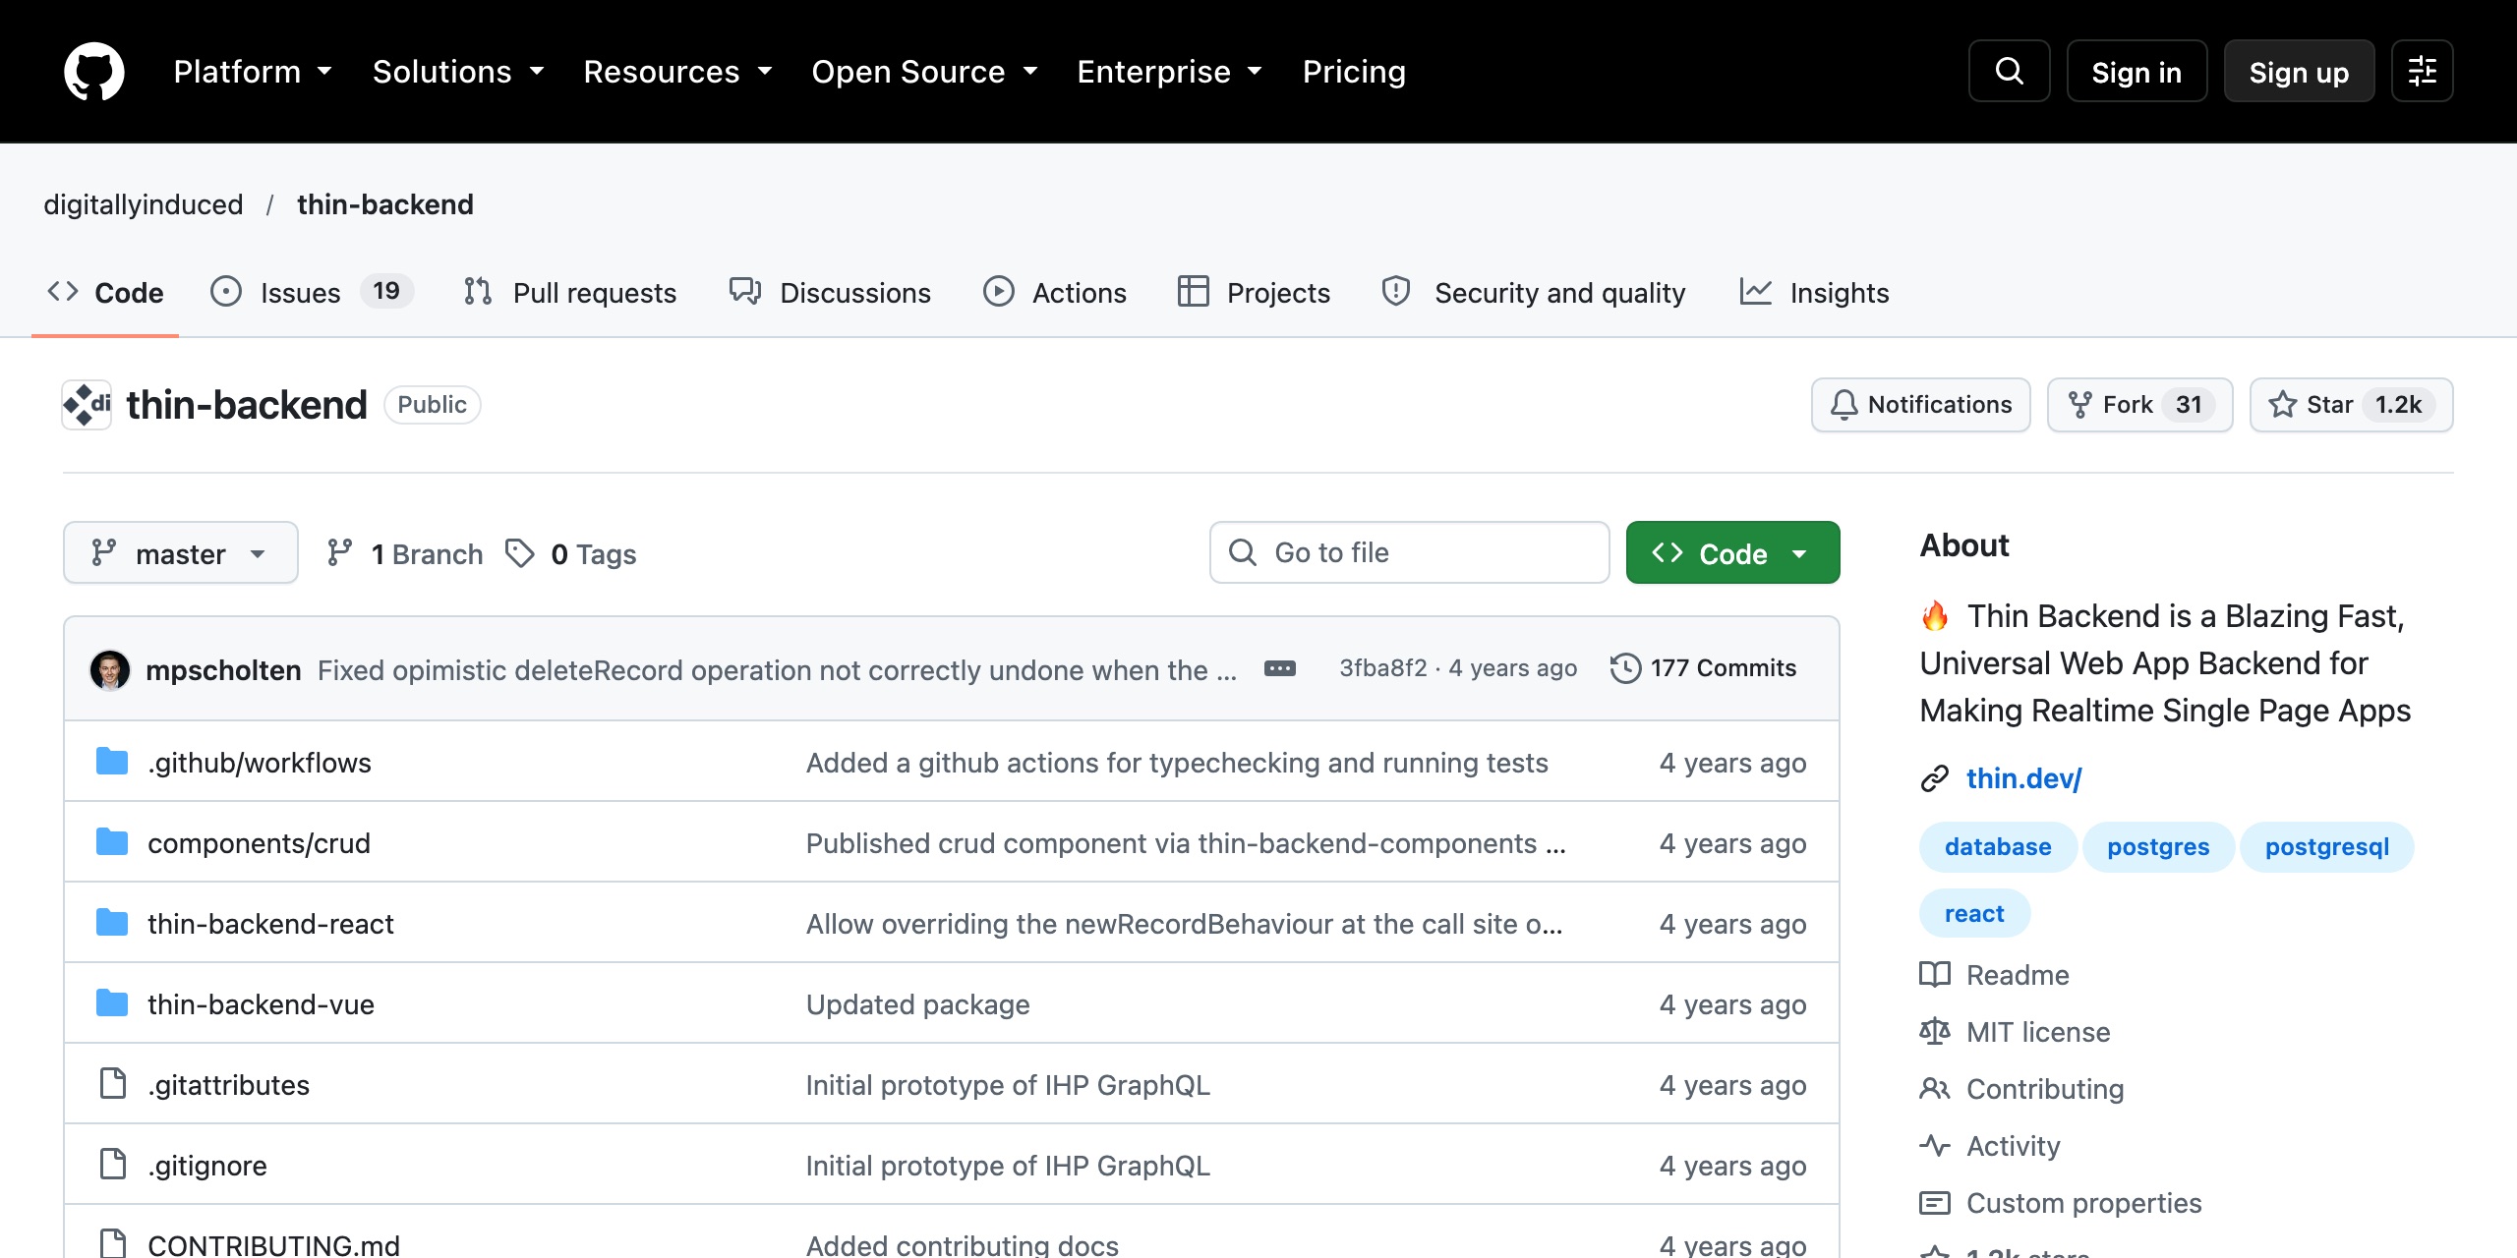Switch to the Issues tab
This screenshot has width=2517, height=1258.
pyautogui.click(x=312, y=292)
